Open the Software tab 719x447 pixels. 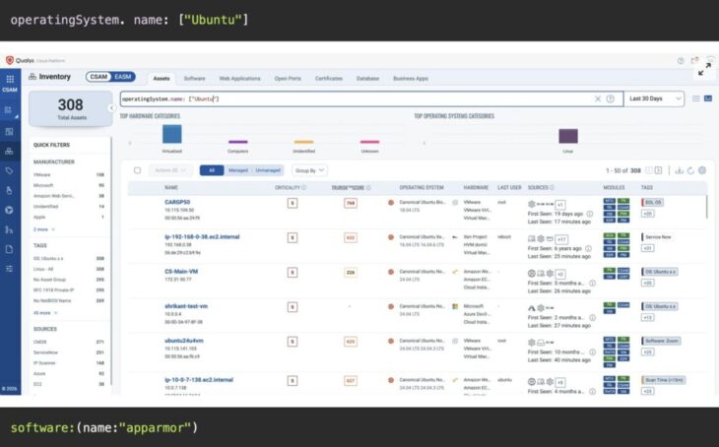click(x=194, y=79)
